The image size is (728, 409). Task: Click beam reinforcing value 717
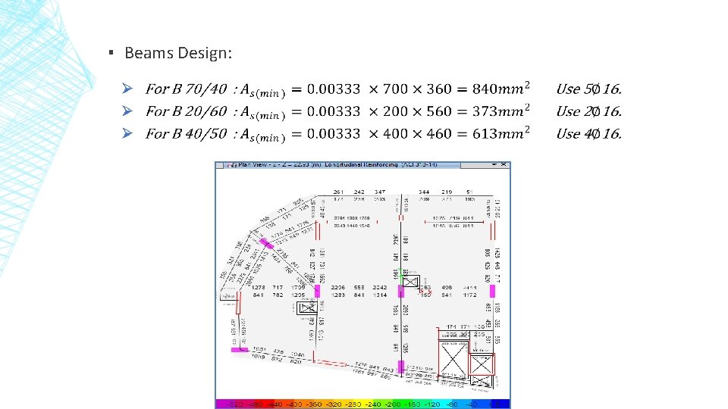point(278,288)
